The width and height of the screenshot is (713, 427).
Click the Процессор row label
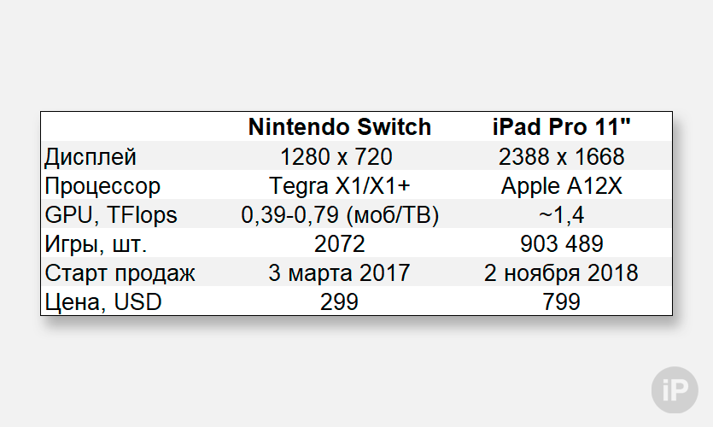point(102,186)
